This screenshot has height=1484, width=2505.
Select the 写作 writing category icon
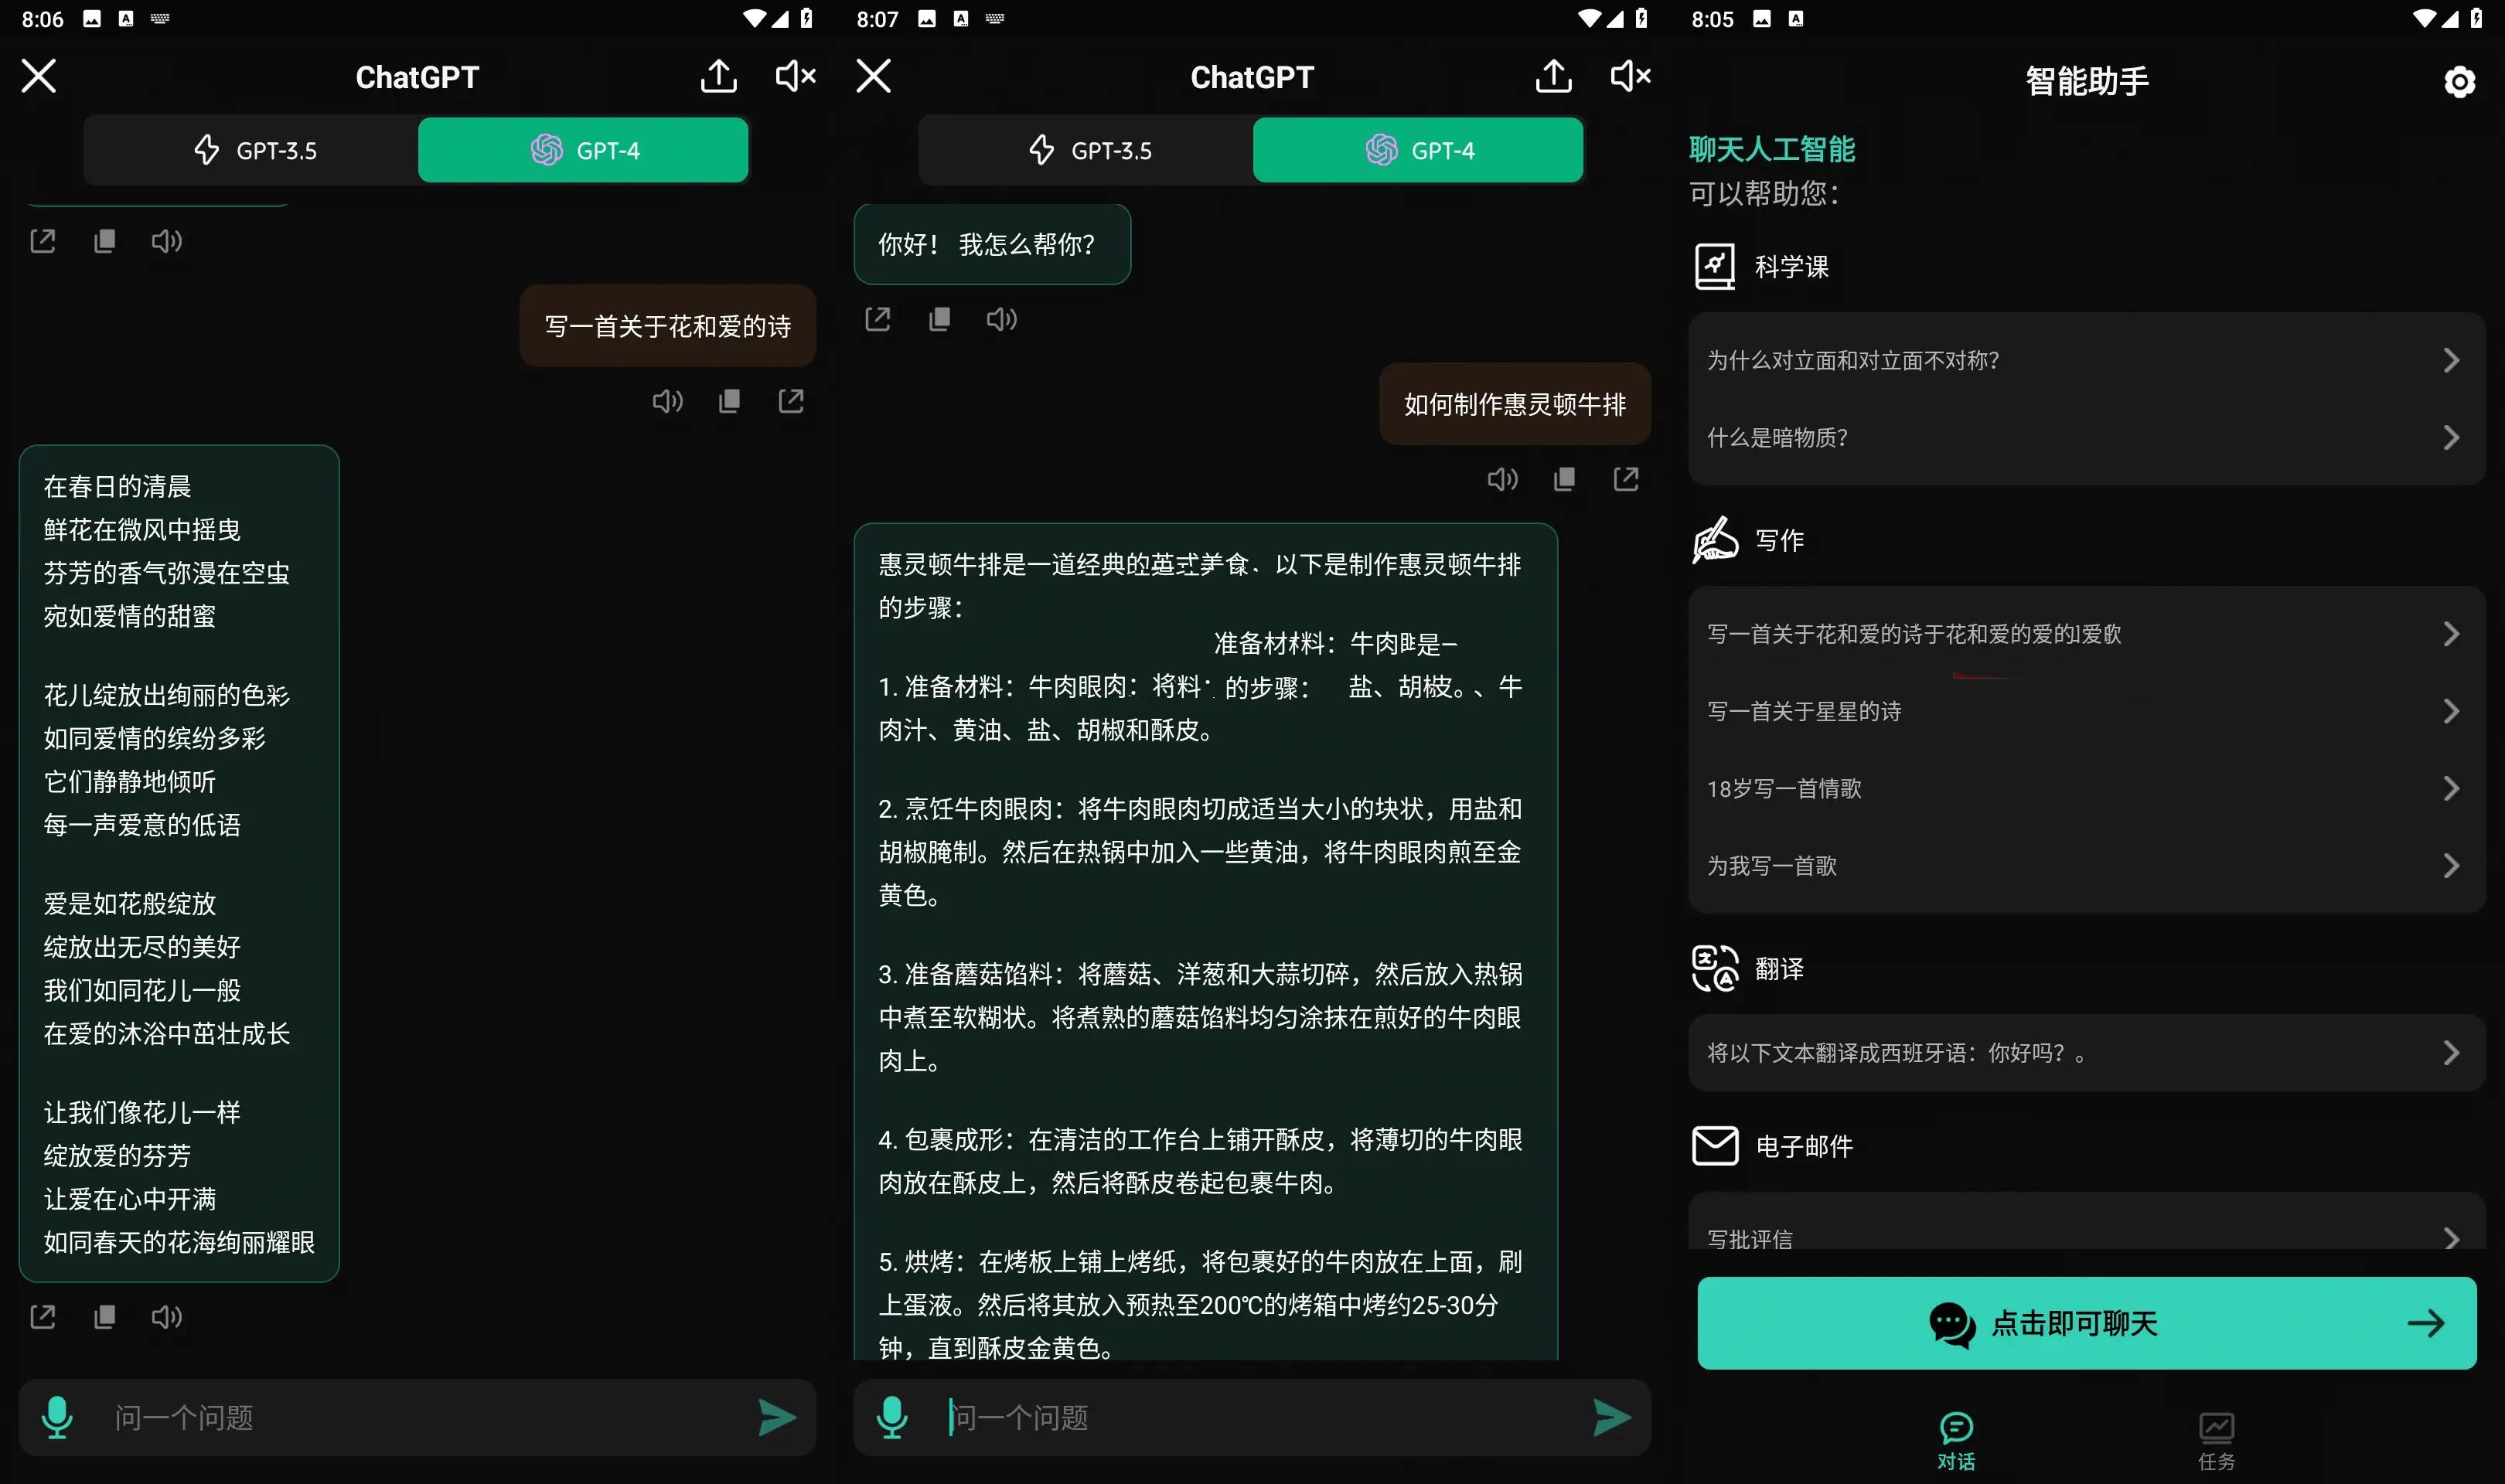[1714, 539]
